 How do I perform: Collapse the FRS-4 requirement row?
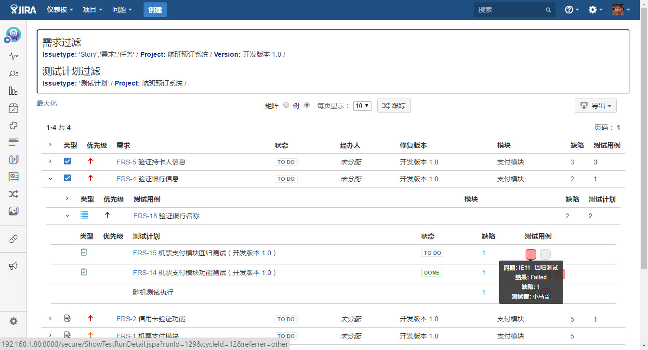(x=50, y=178)
